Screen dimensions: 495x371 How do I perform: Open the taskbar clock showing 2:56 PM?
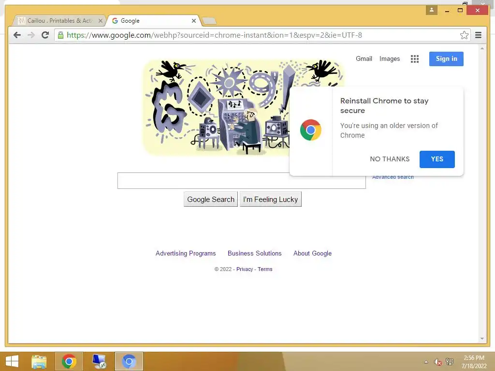pyautogui.click(x=474, y=362)
